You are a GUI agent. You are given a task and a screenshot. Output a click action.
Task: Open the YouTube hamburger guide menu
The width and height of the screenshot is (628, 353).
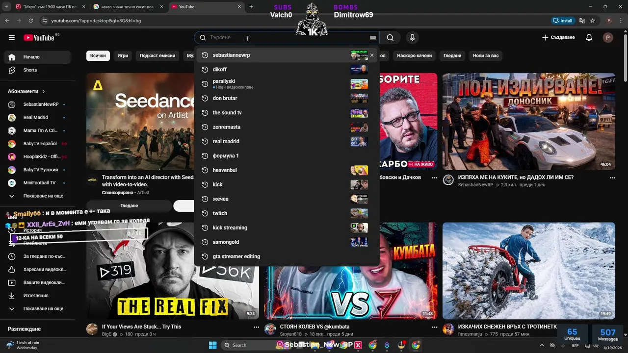point(12,38)
